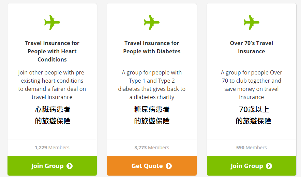Select the heart conditions description paragraph
The width and height of the screenshot is (301, 179).
pyautogui.click(x=52, y=85)
